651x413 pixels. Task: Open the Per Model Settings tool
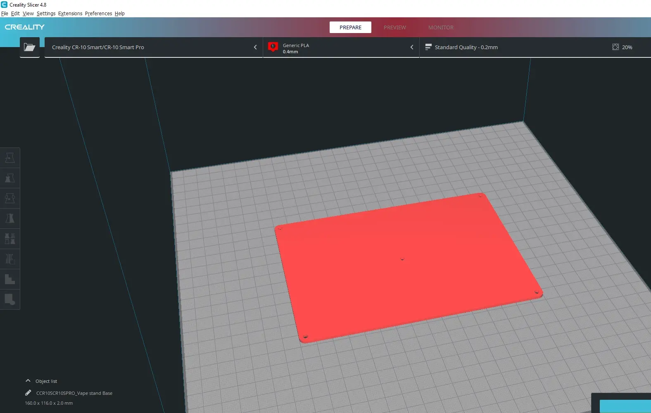pyautogui.click(x=10, y=239)
